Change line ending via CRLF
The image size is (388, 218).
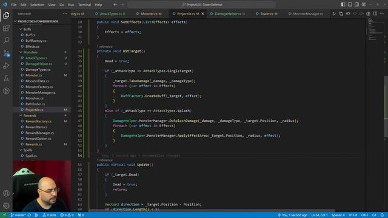pos(364,215)
